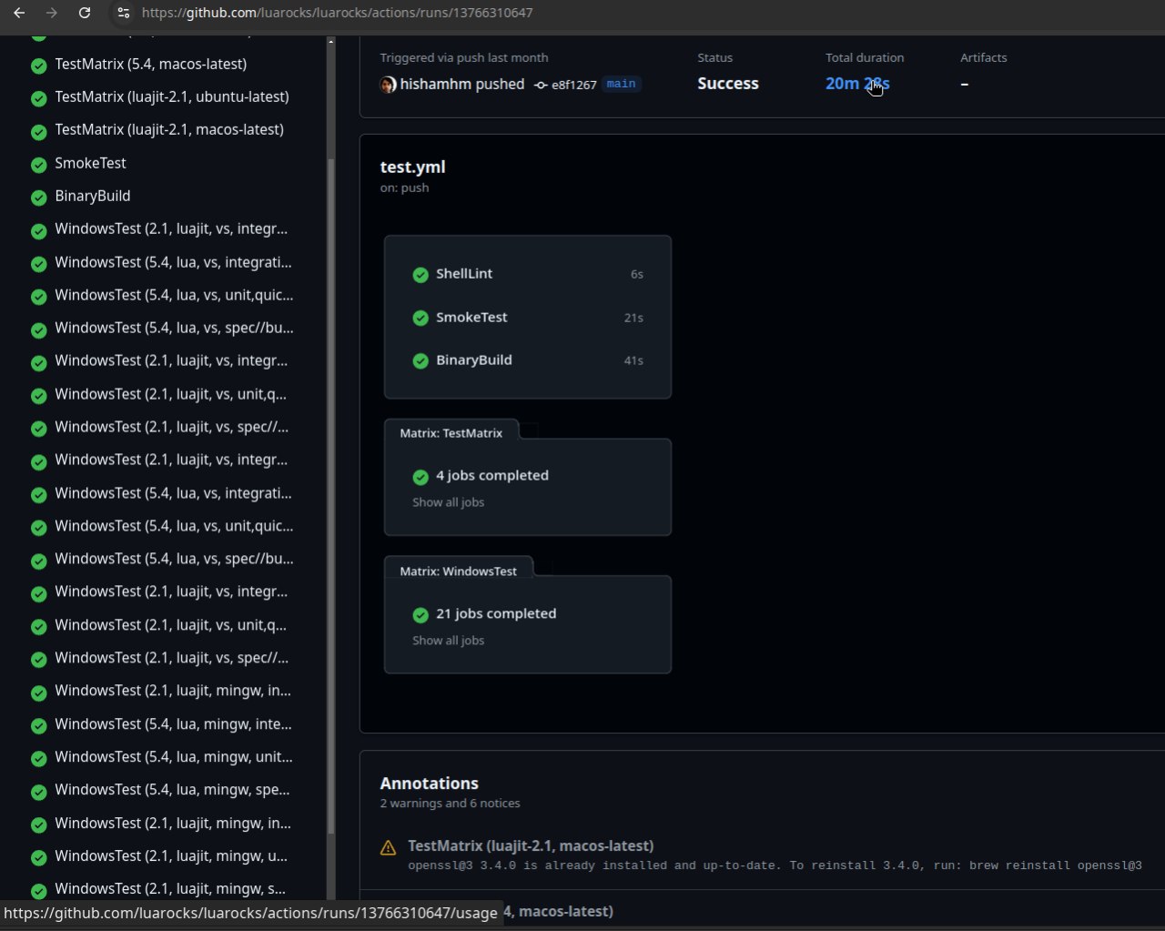This screenshot has width=1165, height=931.
Task: Select the Success status text
Action: coord(728,84)
